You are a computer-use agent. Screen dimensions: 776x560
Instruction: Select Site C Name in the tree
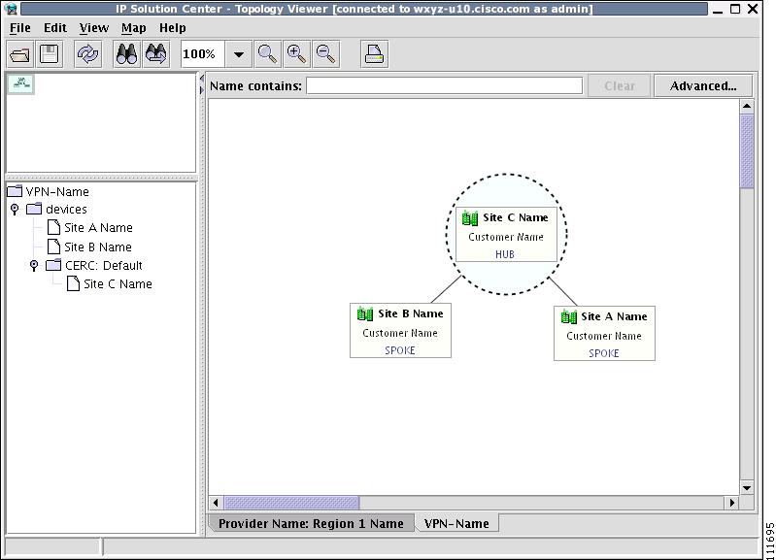click(x=110, y=284)
